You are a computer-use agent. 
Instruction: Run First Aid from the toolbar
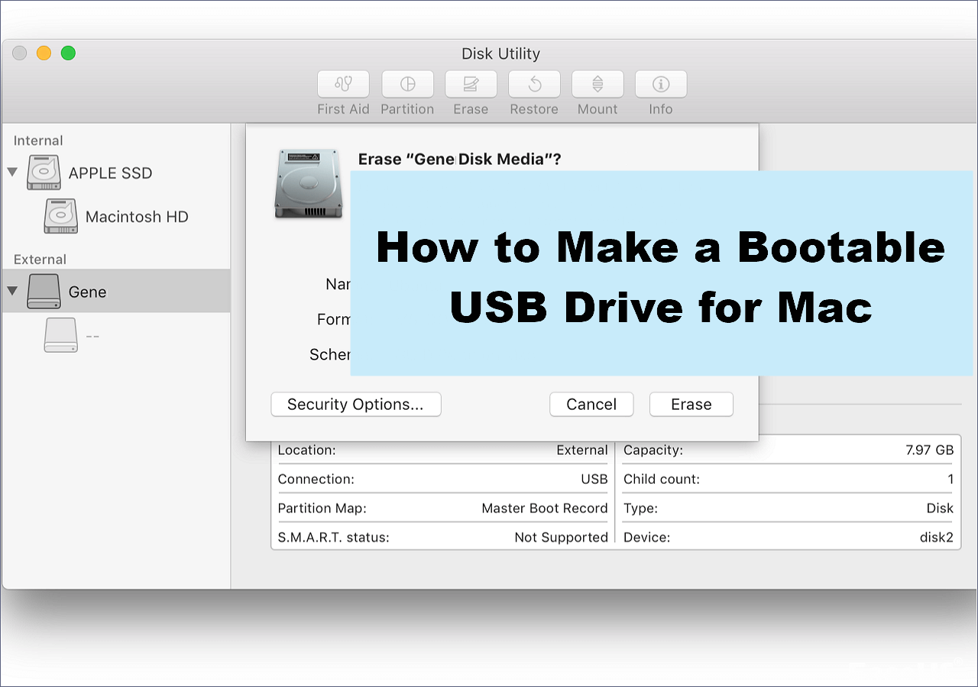pos(342,84)
